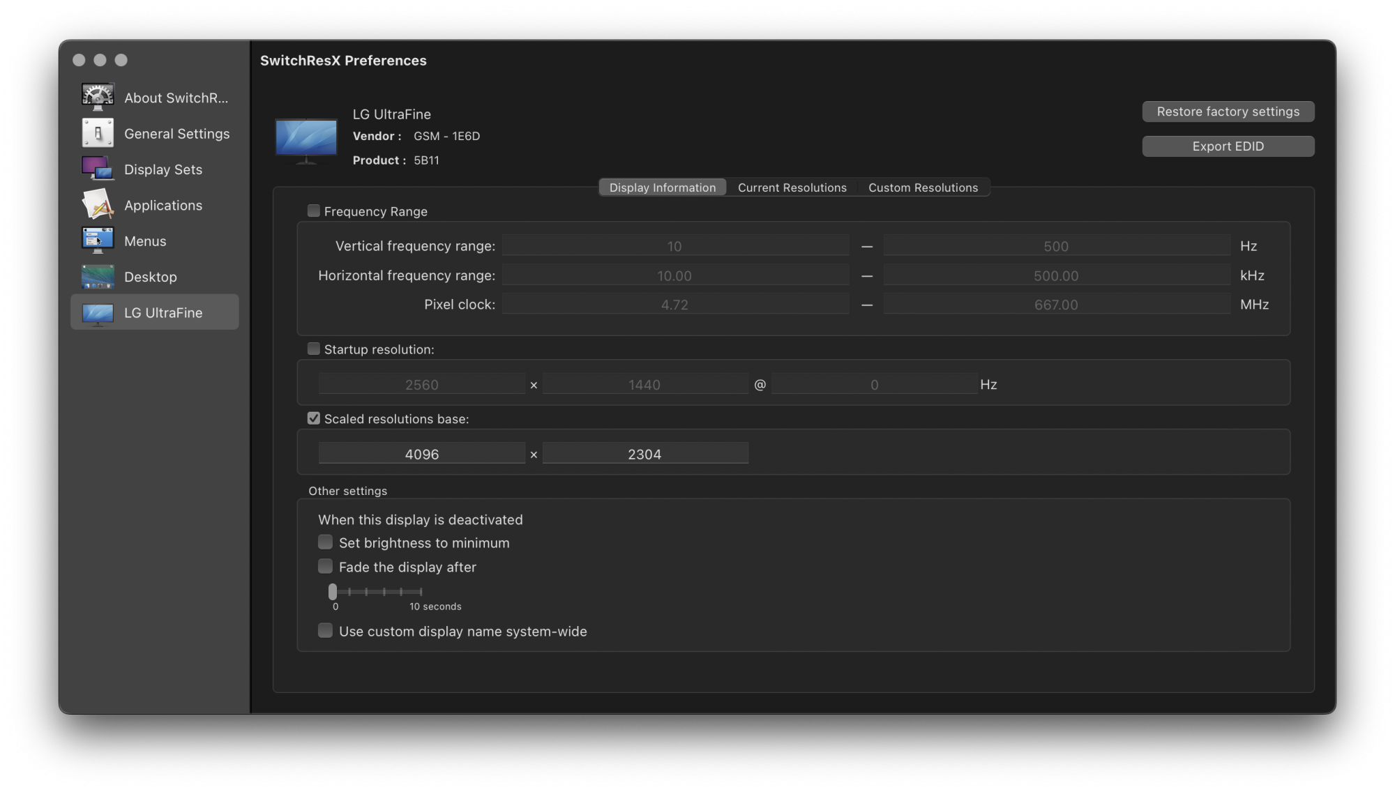Image resolution: width=1395 pixels, height=792 pixels.
Task: Switch to the Current Resolutions tab
Action: click(792, 188)
